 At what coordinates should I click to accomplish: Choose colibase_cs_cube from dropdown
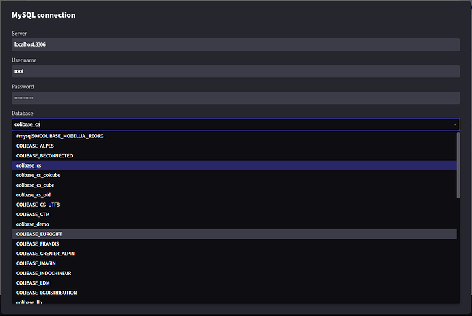36,185
